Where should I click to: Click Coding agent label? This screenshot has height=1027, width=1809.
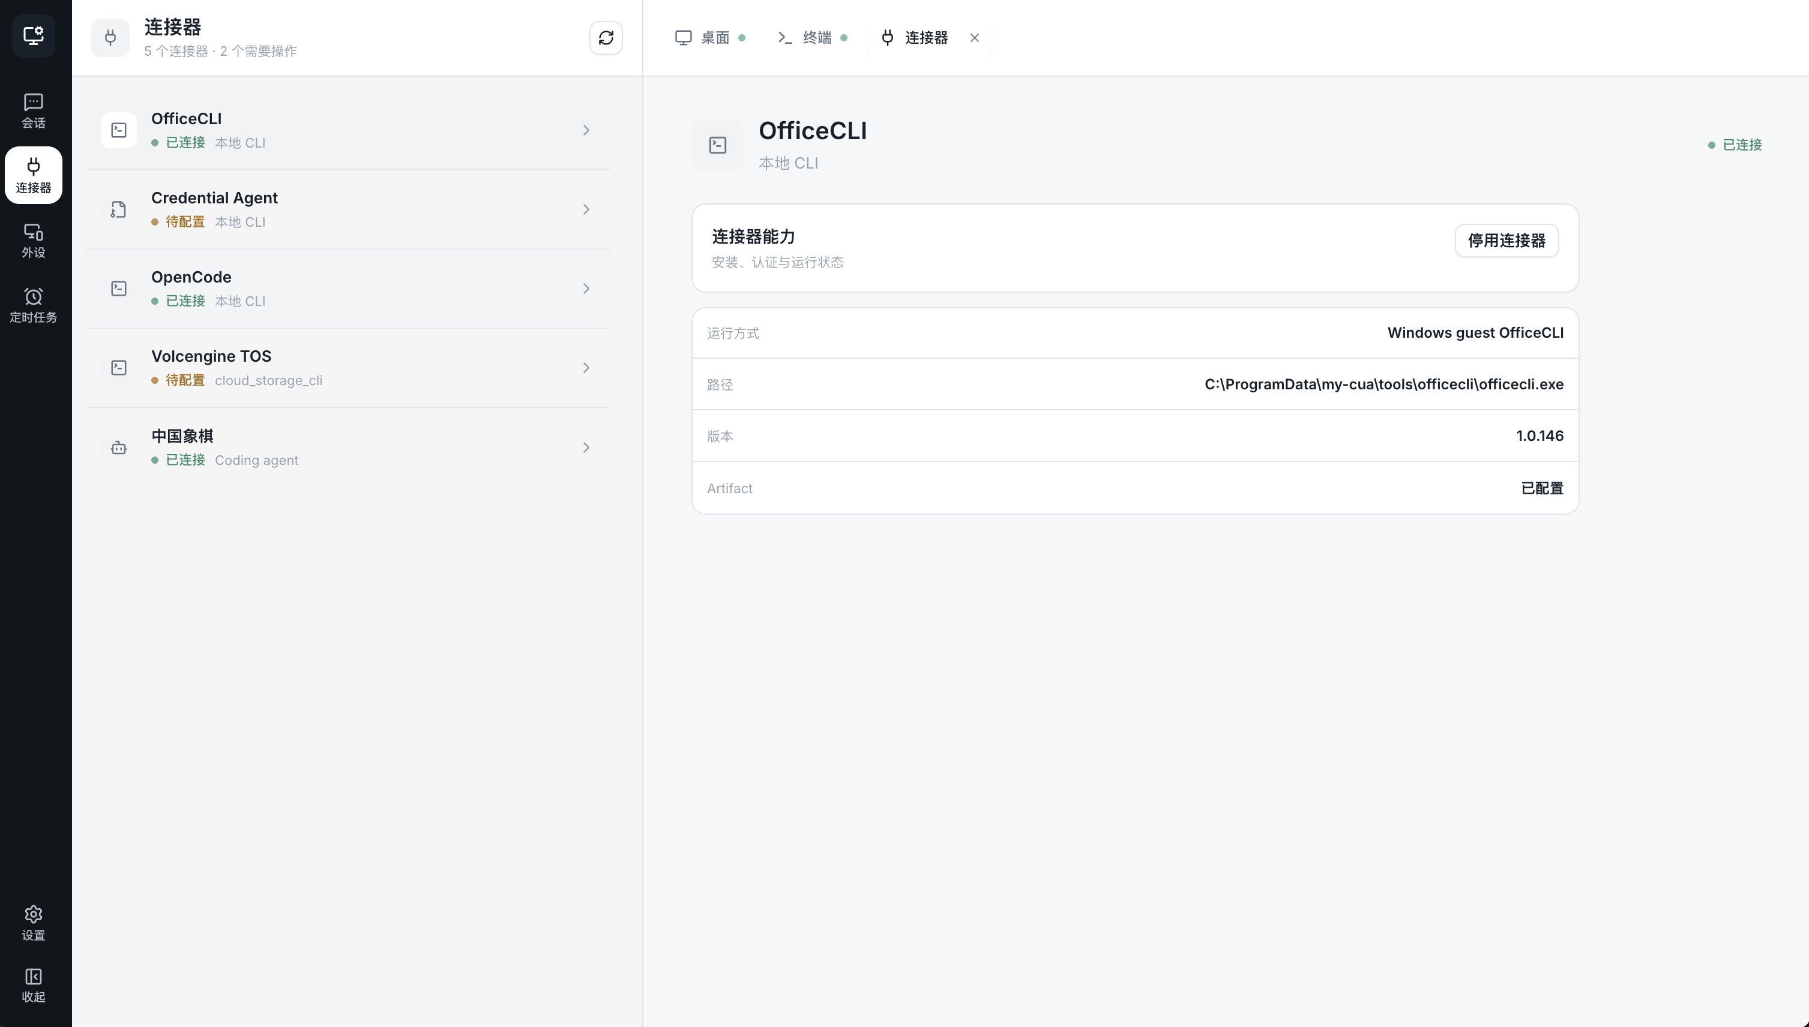[x=256, y=460]
